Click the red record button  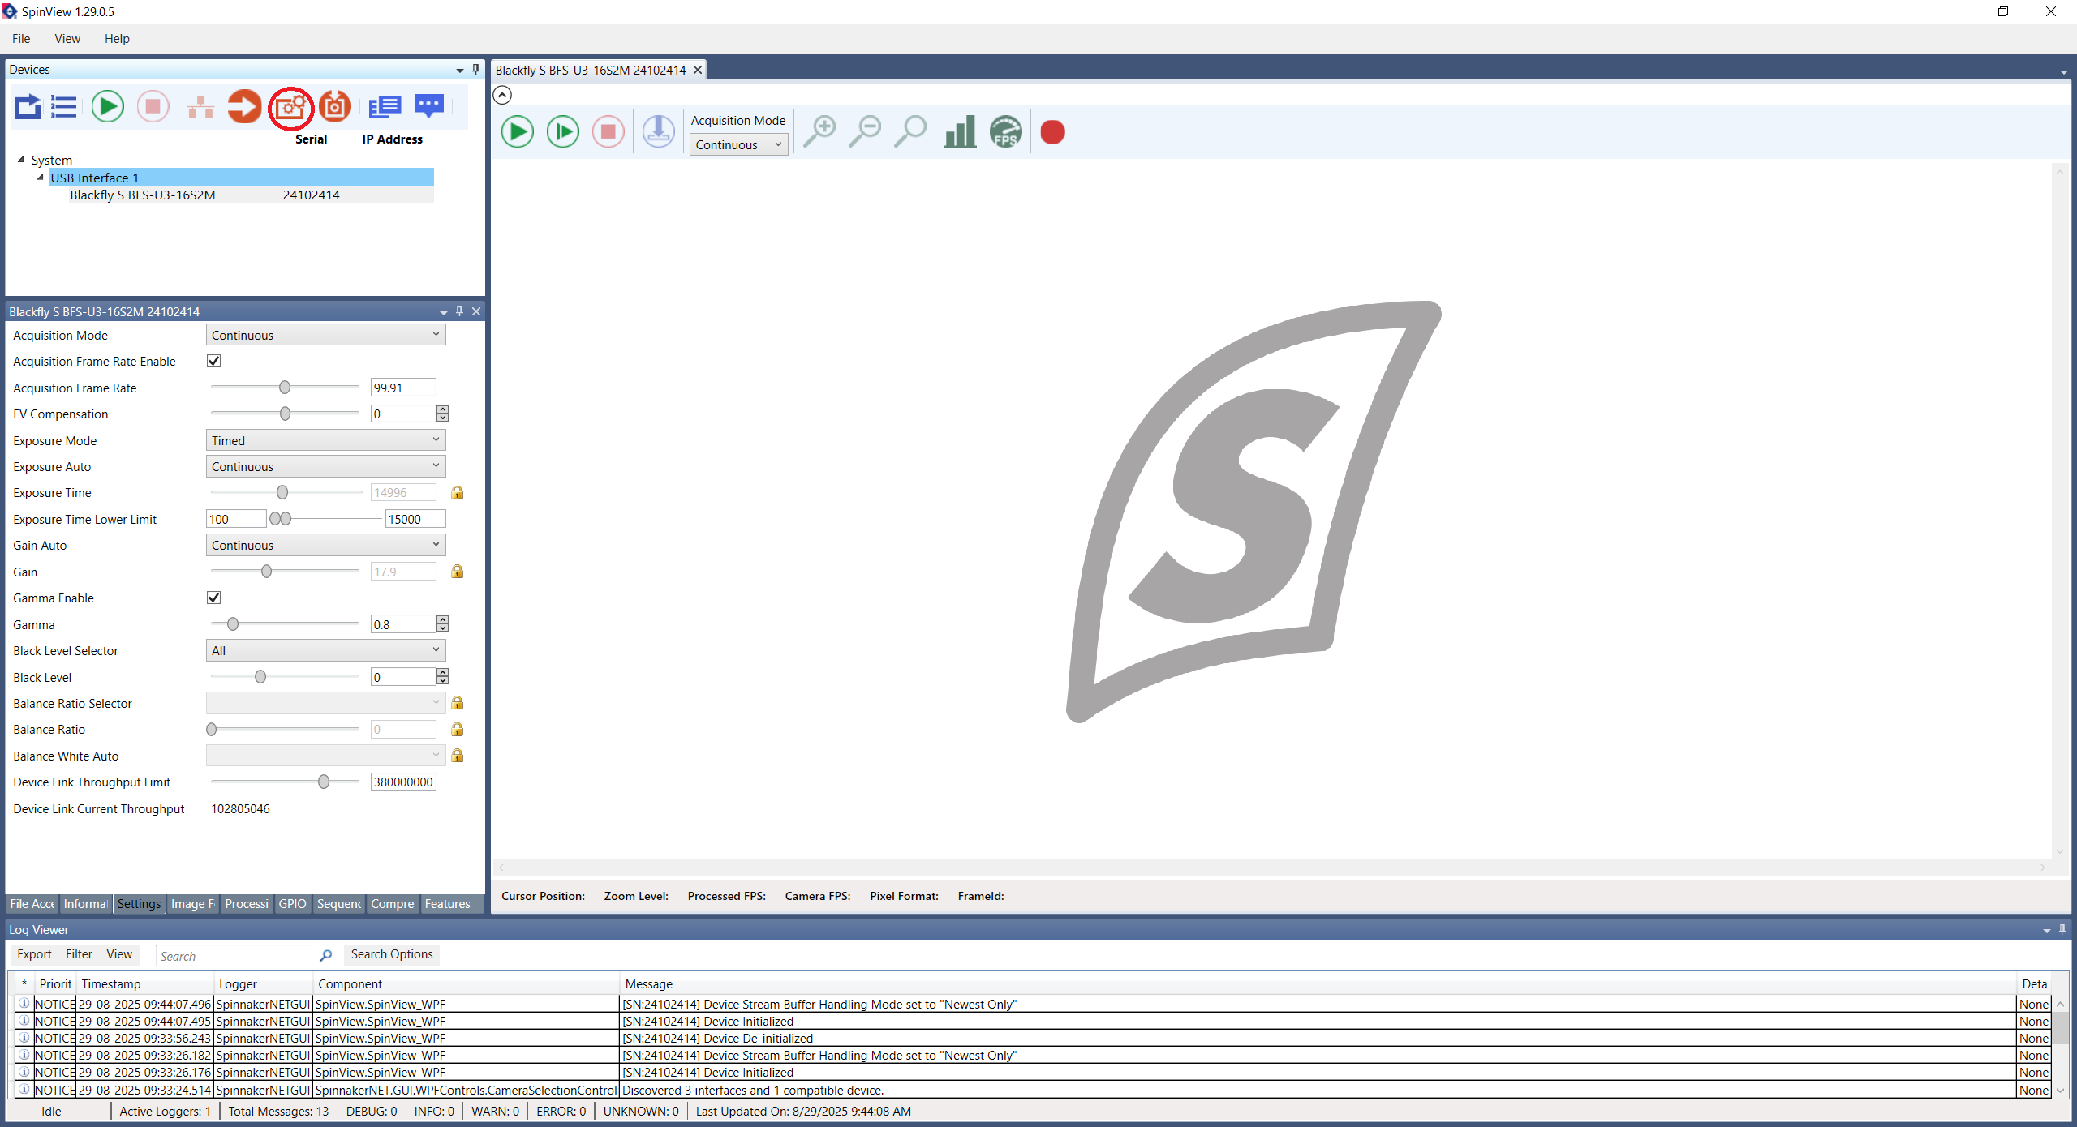pos(1052,131)
